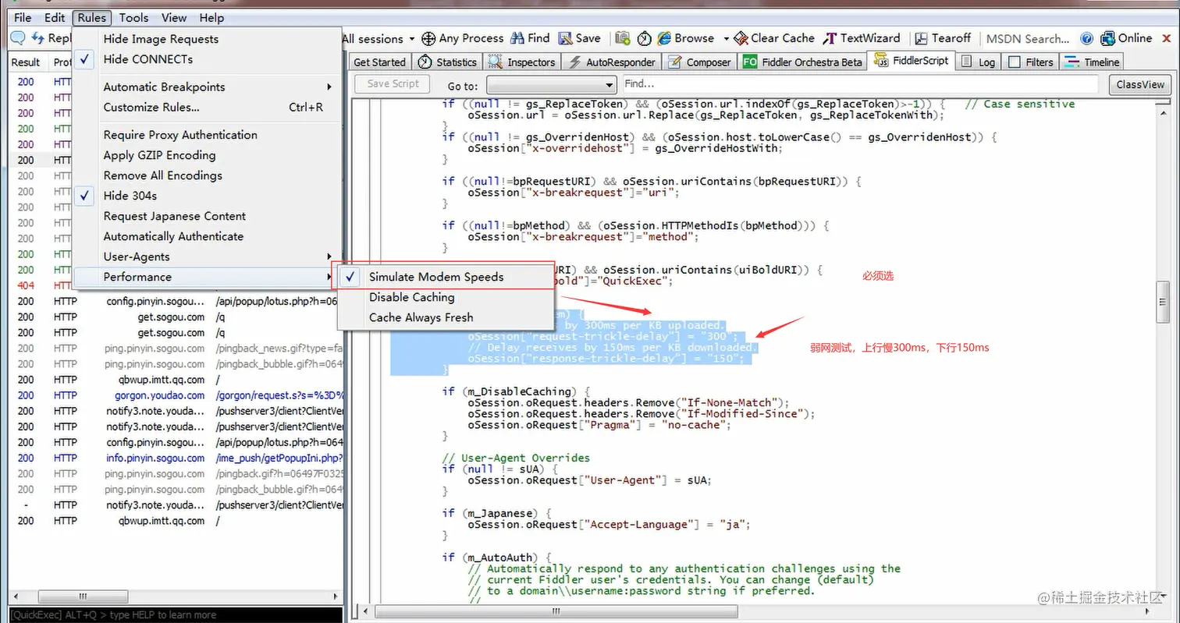The width and height of the screenshot is (1180, 623).
Task: Open the TextWizard tool
Action: 862,38
